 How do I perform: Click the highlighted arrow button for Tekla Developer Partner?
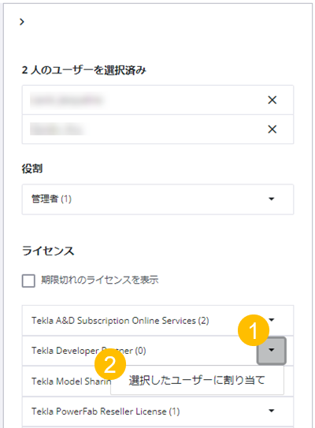(272, 351)
